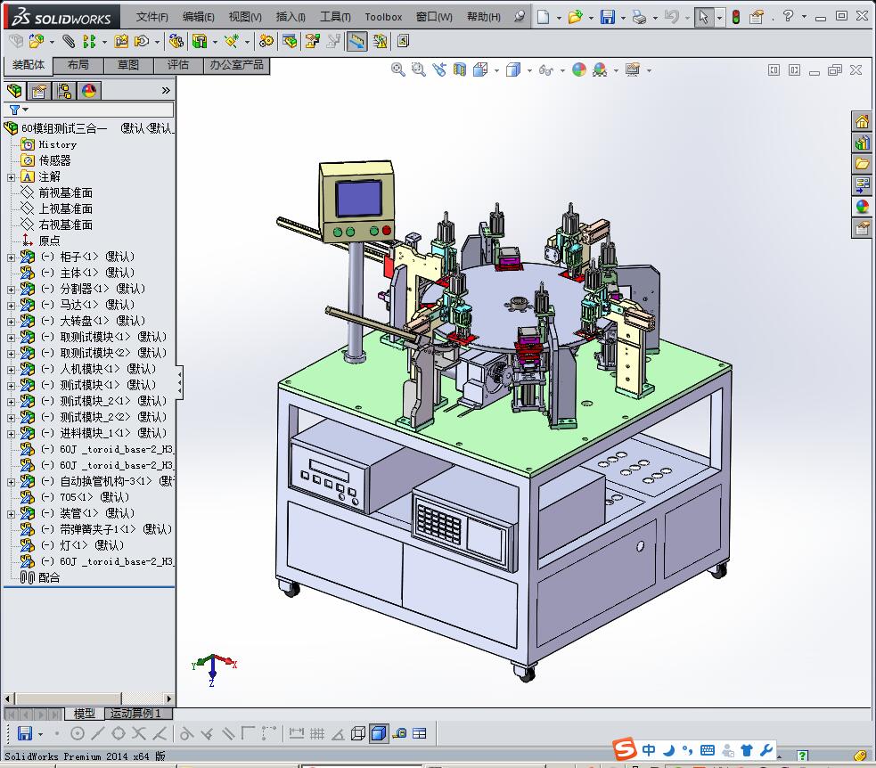
Task: Open the DisplayManager color ball tab
Action: (x=89, y=90)
